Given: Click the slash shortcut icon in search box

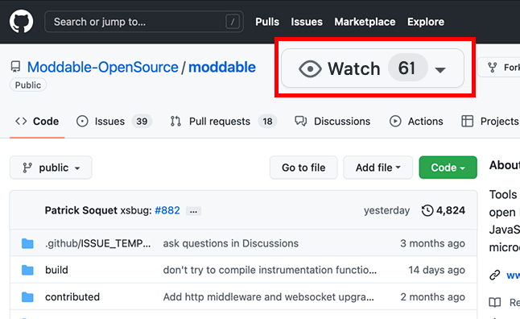Looking at the screenshot, I should pyautogui.click(x=233, y=22).
